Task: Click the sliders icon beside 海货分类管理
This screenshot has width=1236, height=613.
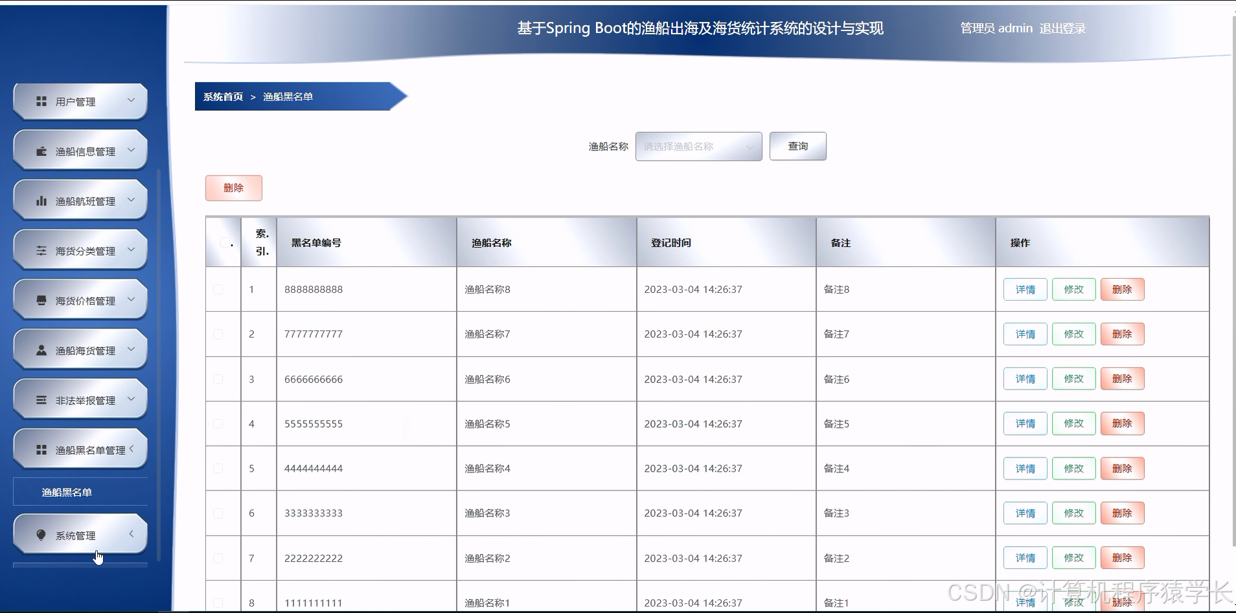Action: point(41,251)
